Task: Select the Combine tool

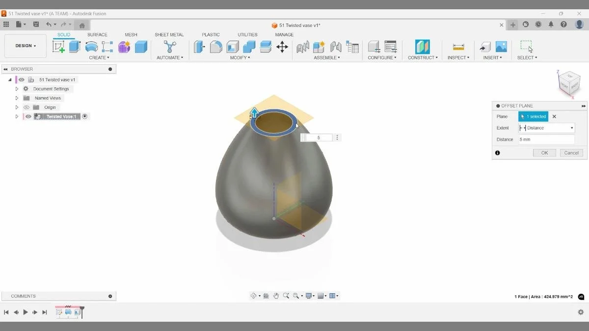Action: [249, 47]
